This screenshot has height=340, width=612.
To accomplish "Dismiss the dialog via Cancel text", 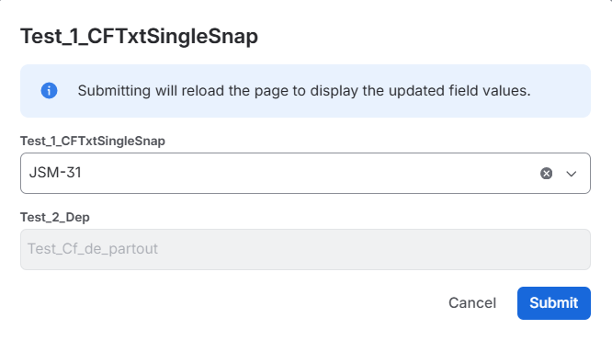I will [472, 303].
